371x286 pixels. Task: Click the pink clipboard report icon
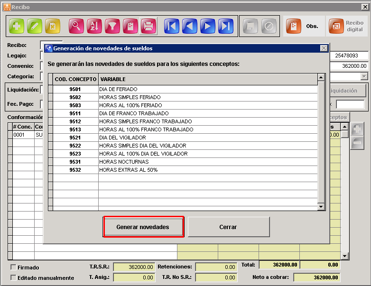(130, 26)
